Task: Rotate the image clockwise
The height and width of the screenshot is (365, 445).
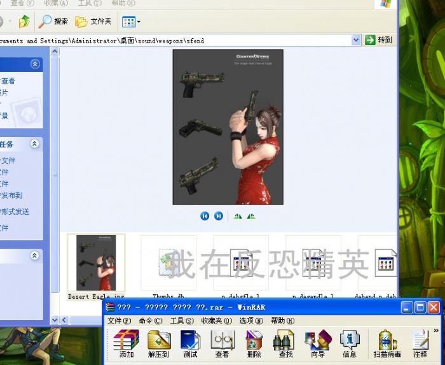Action: [x=238, y=217]
